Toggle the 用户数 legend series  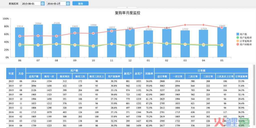point(242,34)
